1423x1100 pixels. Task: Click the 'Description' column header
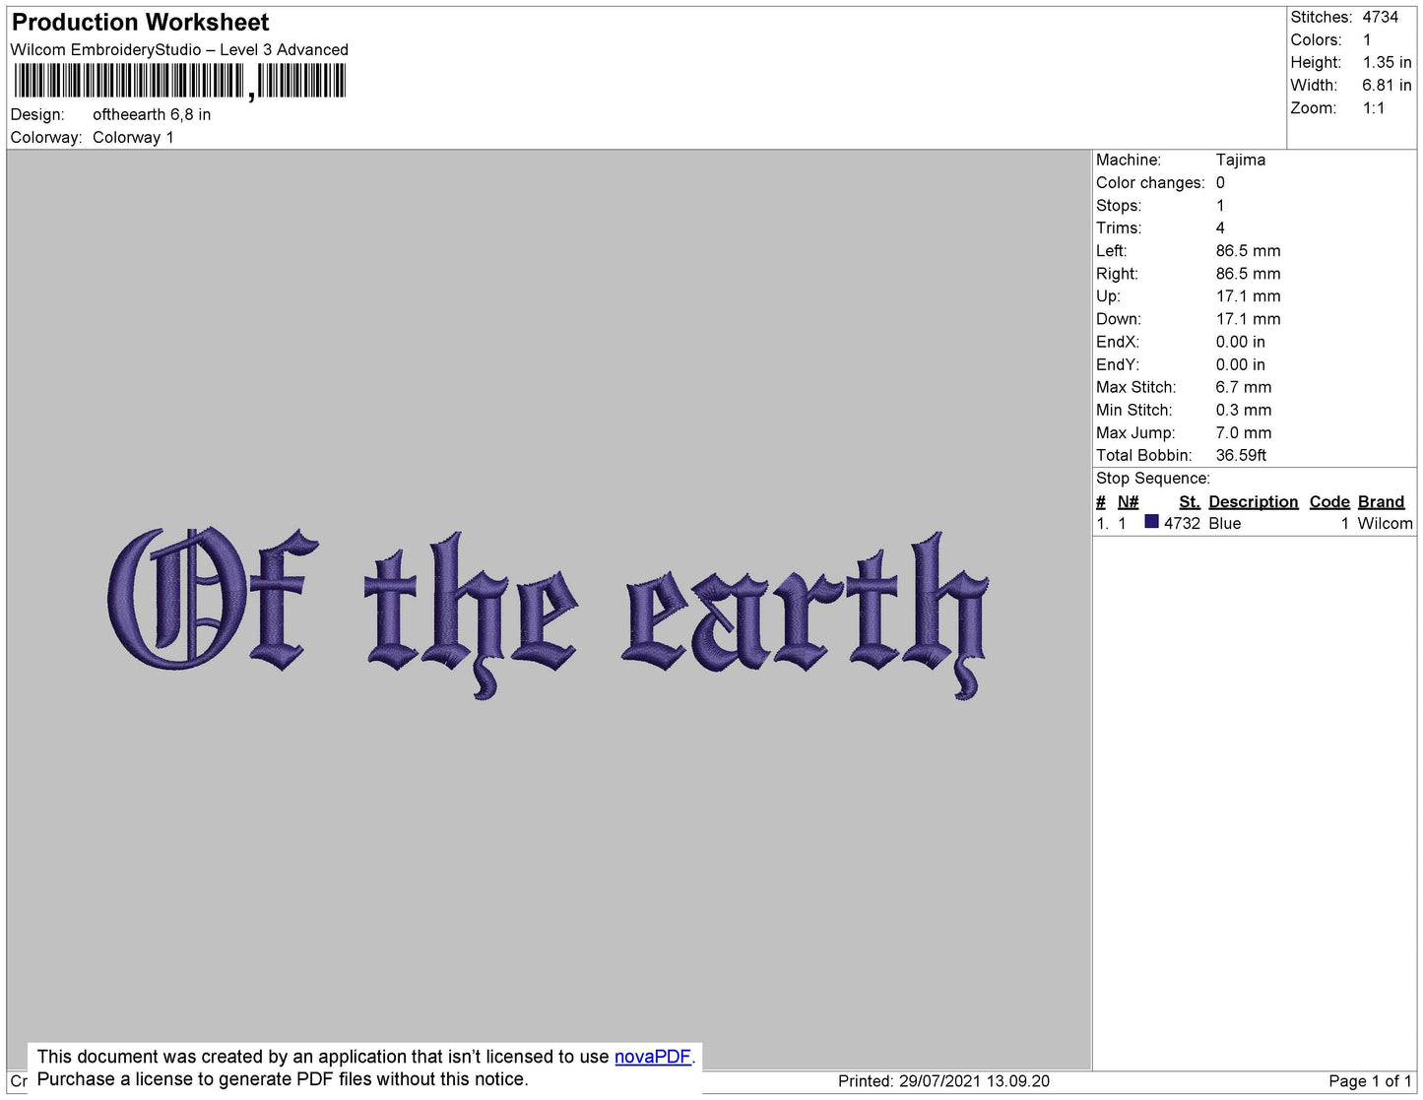click(x=1254, y=501)
